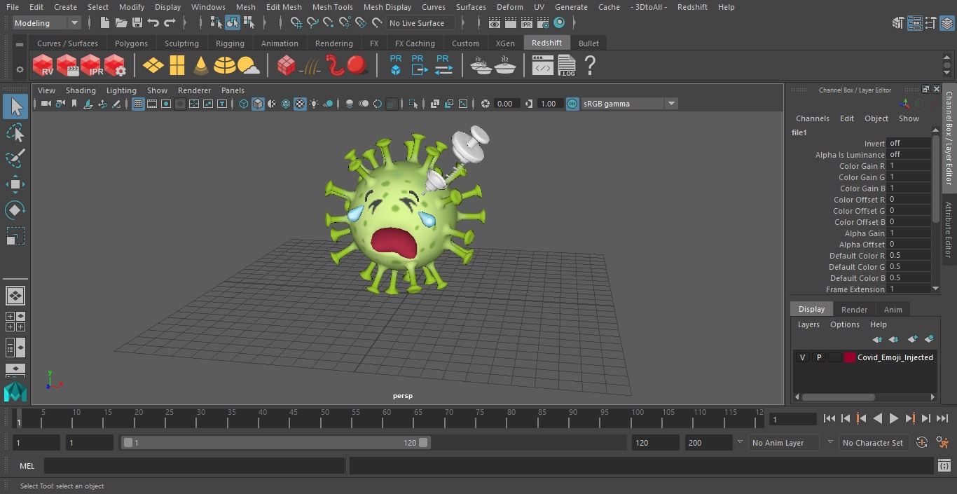Redo the last action
Screen dimensions: 957x494
tap(170, 23)
